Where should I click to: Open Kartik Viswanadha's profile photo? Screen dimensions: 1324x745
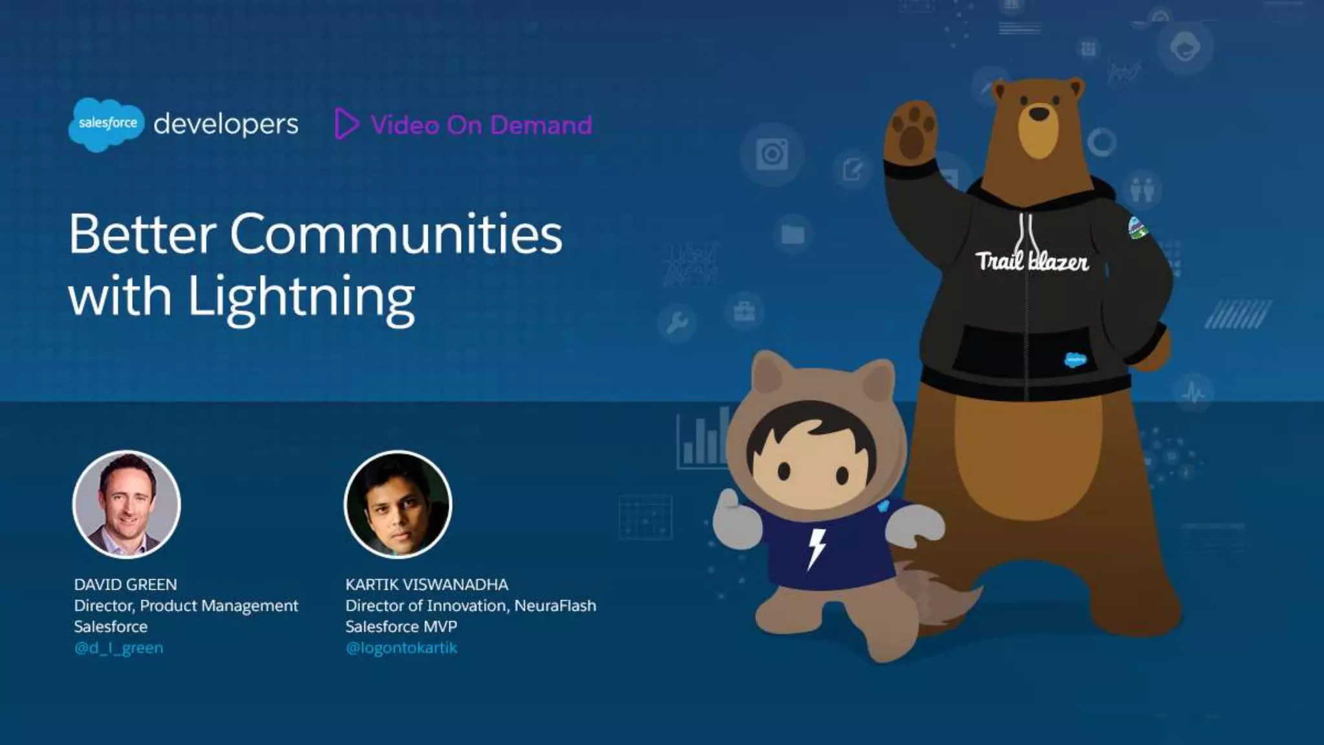coord(398,504)
